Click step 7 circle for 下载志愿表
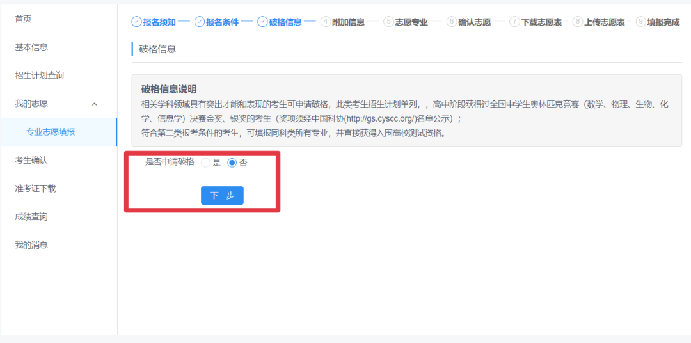 tap(514, 22)
